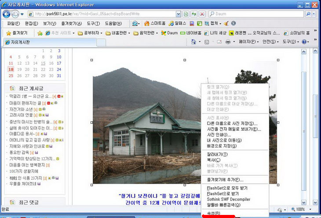321x218 pixels.
Task: Click the browser Back arrow button
Action: pyautogui.click(x=7, y=14)
